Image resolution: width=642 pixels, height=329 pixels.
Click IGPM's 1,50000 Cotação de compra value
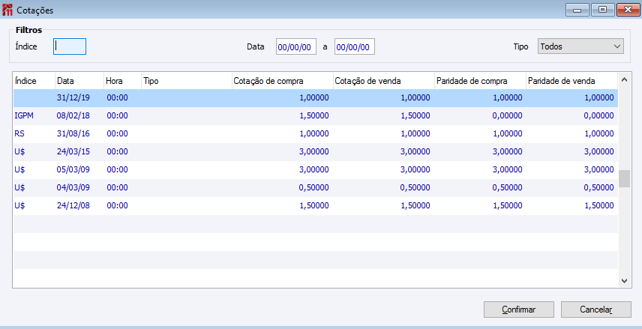click(314, 116)
